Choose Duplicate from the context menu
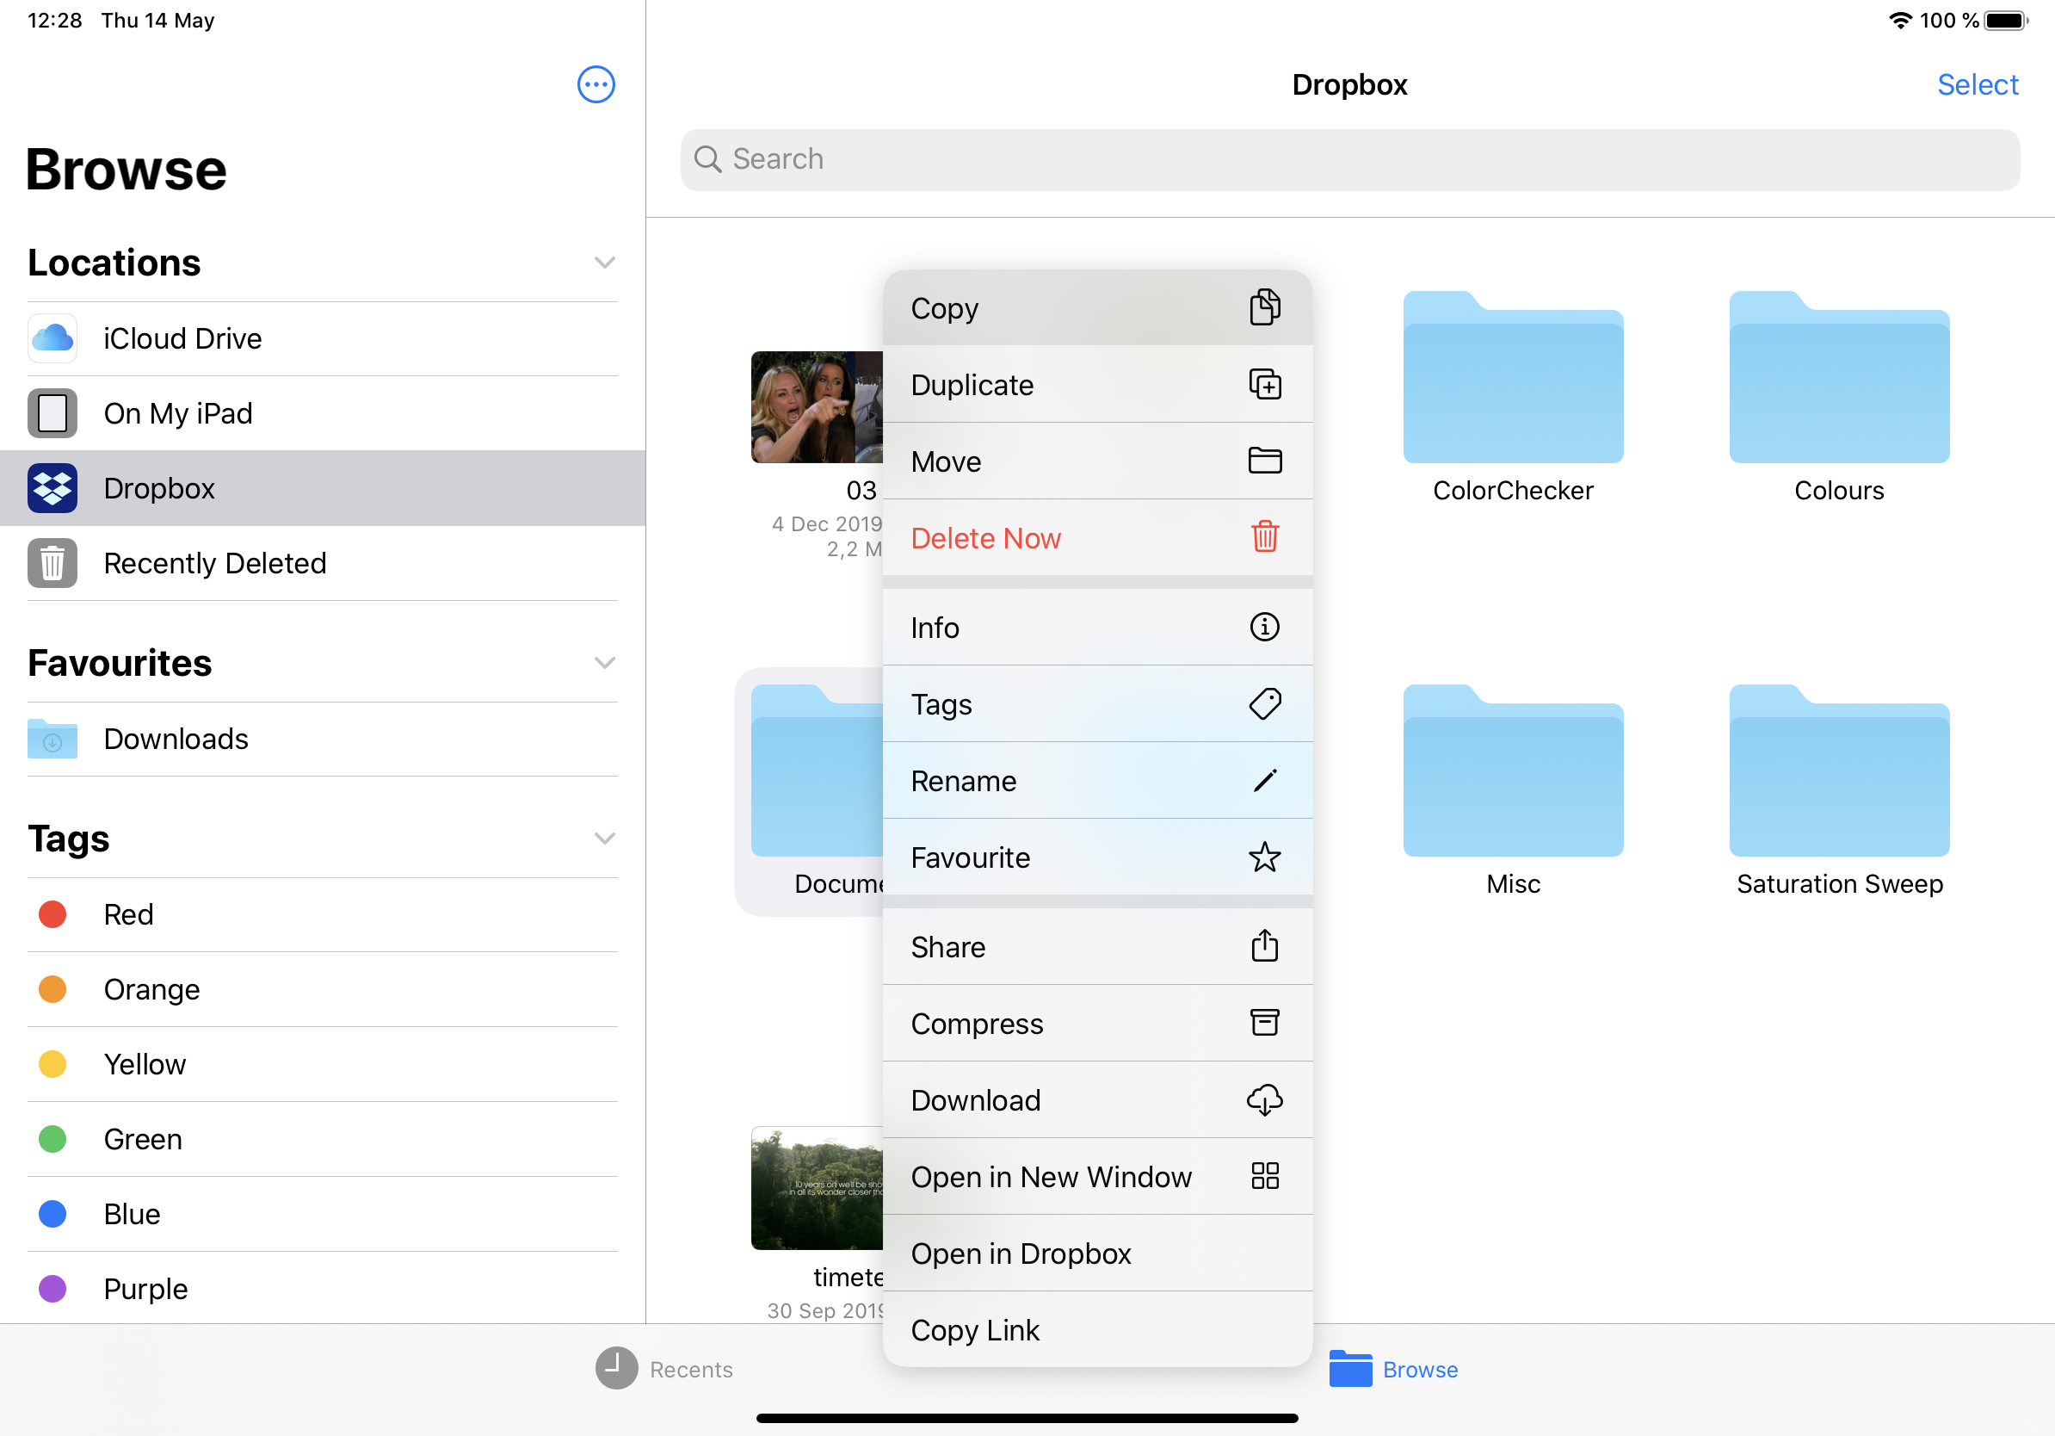2055x1436 pixels. click(1097, 384)
